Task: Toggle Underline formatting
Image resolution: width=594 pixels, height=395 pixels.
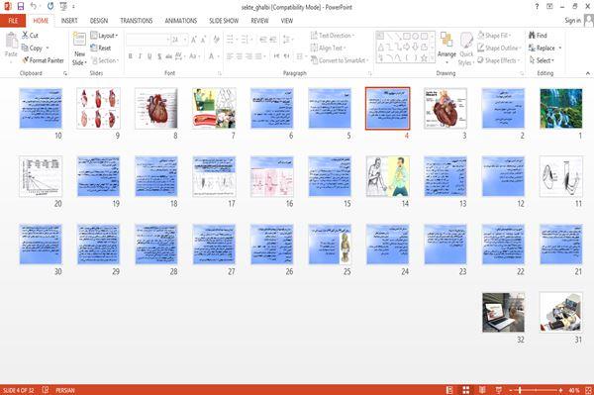Action: coord(149,56)
